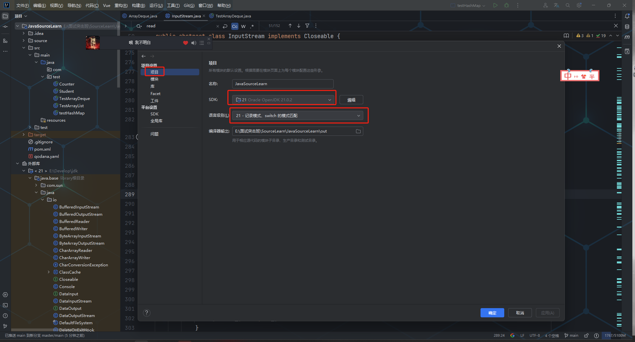Open the Notifications bell icon
Viewport: 635px width, 342px height.
(x=627, y=16)
